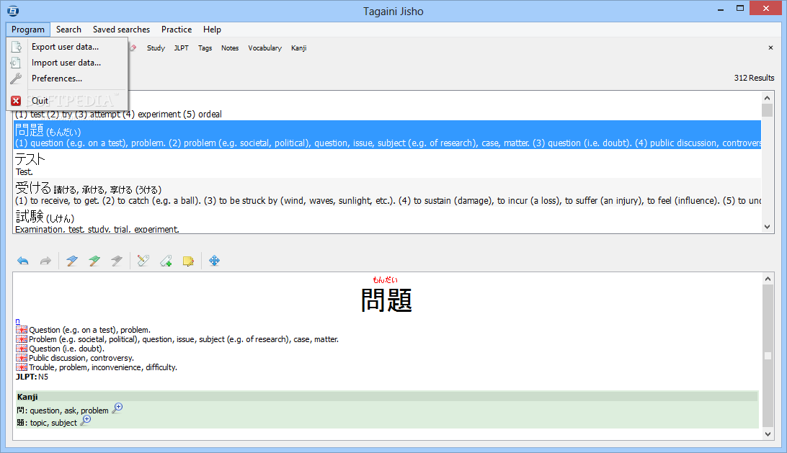The height and width of the screenshot is (453, 787).
Task: Select Quit from the Program menu
Action: (x=67, y=101)
